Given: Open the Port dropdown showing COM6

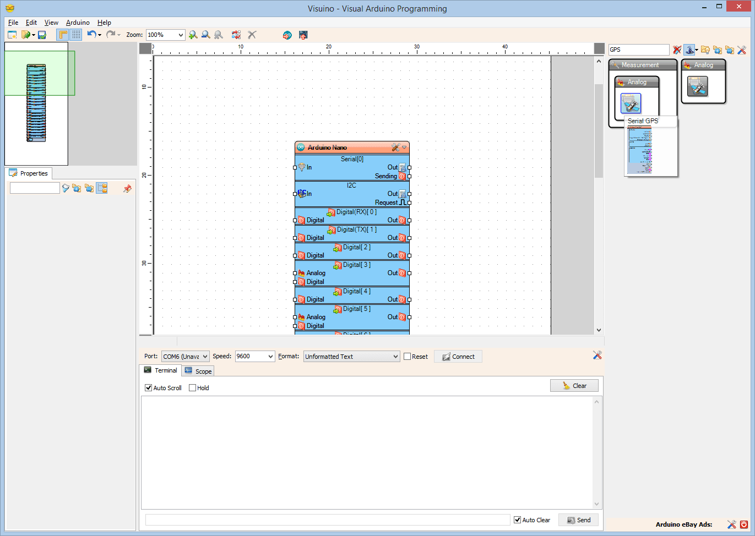Looking at the screenshot, I should 185,356.
